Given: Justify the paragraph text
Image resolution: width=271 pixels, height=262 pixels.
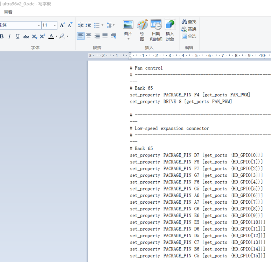Looking at the screenshot, I should point(105,36).
